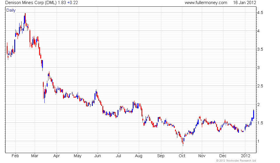This screenshot has height=163, width=280.
Task: Click the 2.5 price axis label
Action: point(260,86)
